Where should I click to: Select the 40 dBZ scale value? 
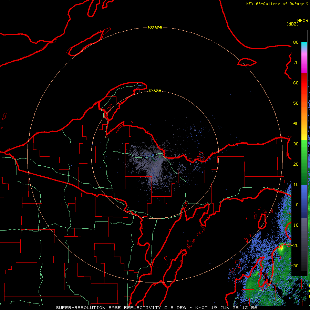pyautogui.click(x=296, y=124)
